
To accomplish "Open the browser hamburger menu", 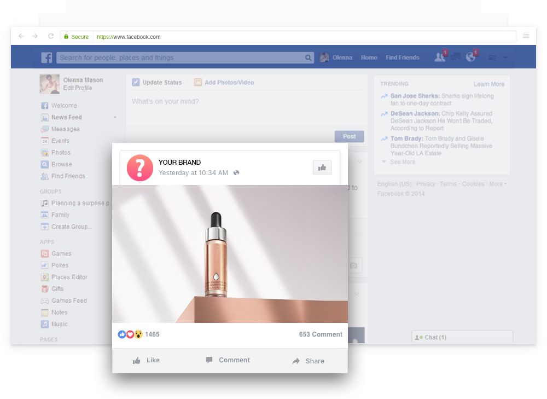I will click(526, 36).
